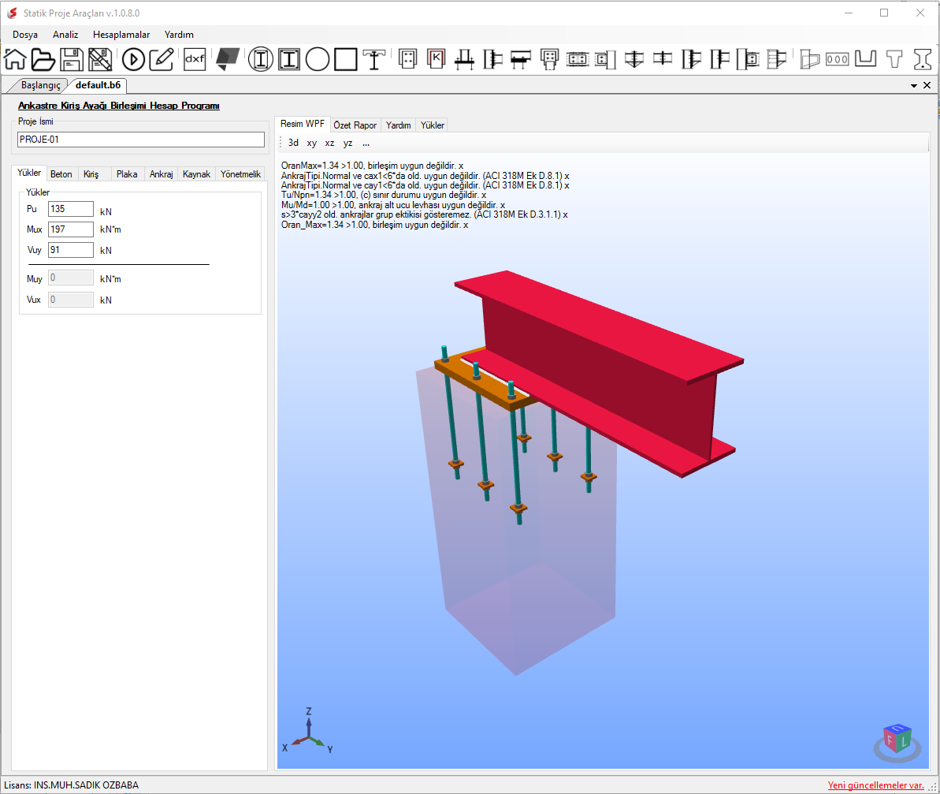Select the hollow-core slab icon with three holes

tap(837, 59)
